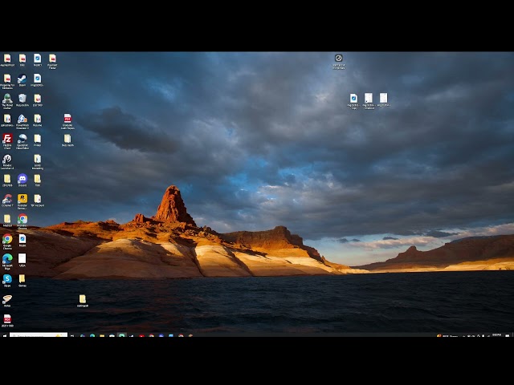
Task: Select the blank white document icon beside Microsoft Edge
Action: point(22,260)
